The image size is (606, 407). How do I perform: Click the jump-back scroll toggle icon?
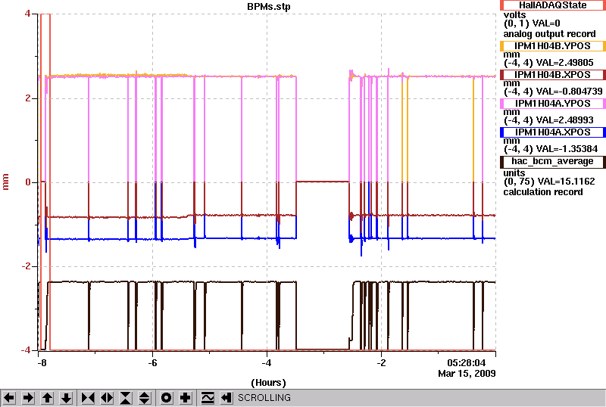tap(226, 398)
